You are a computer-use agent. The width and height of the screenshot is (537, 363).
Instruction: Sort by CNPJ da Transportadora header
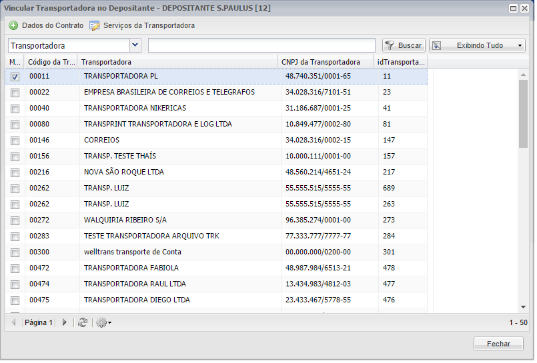tap(326, 62)
